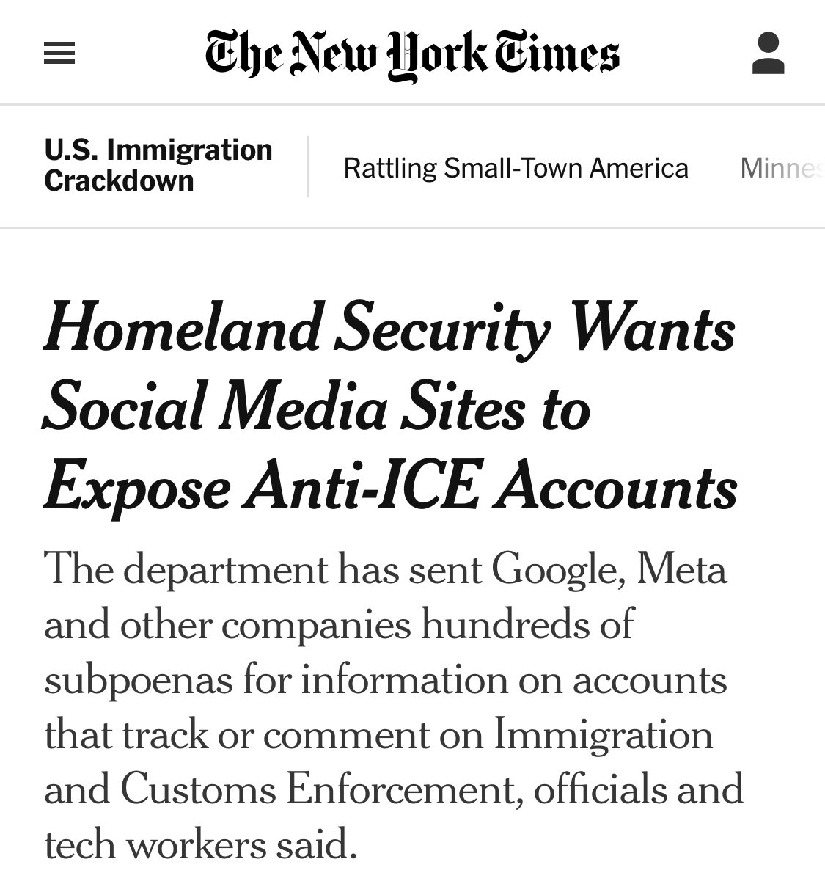The width and height of the screenshot is (825, 892).
Task: Open the U.S. Immigration Crackdown section
Action: tap(158, 166)
